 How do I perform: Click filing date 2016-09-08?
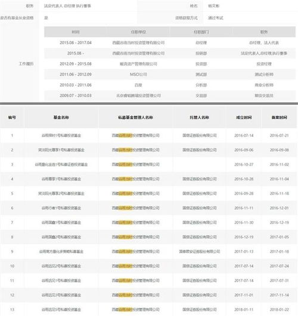(x=280, y=150)
